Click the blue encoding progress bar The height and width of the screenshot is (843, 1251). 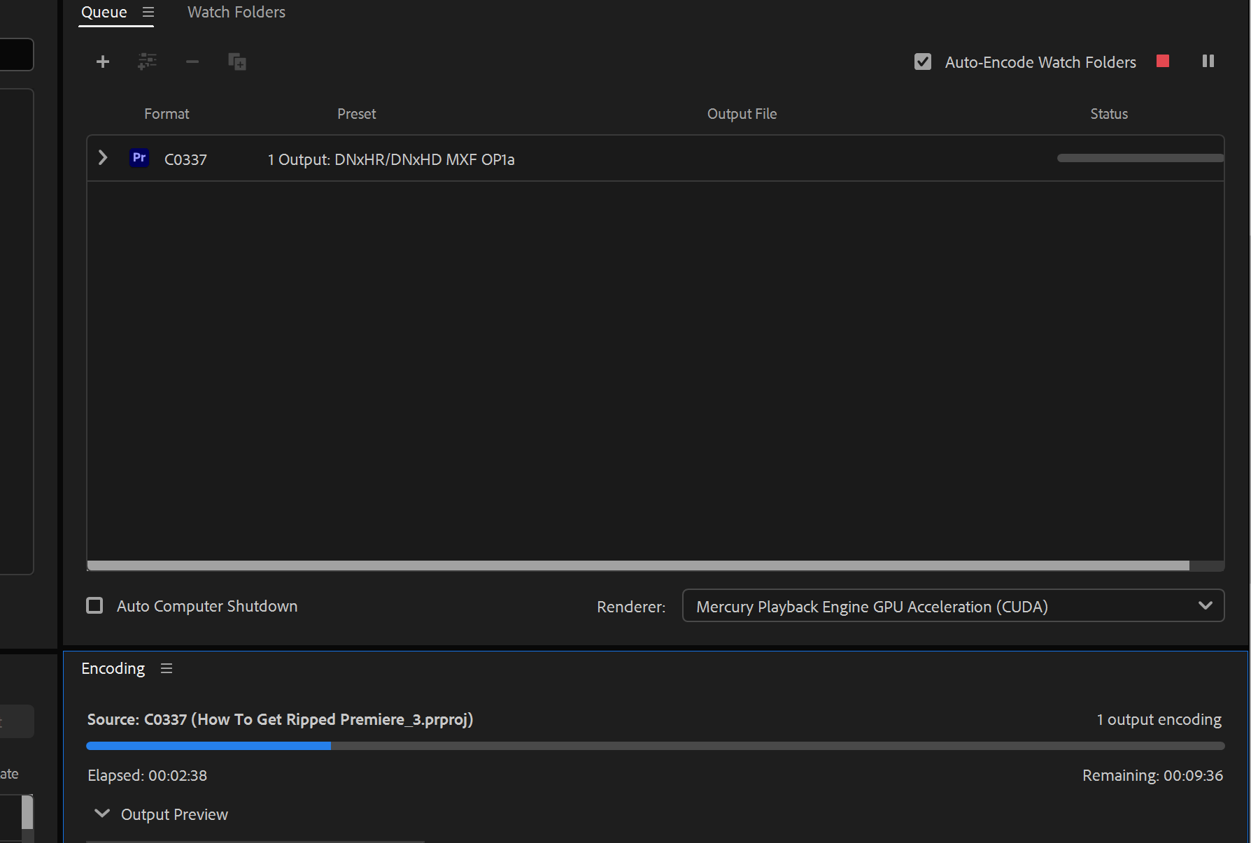pos(208,746)
